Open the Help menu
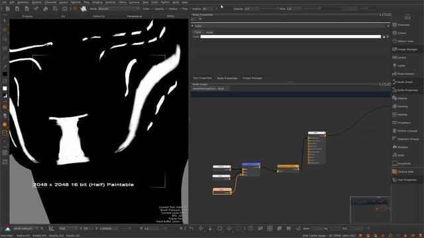 tap(185, 2)
